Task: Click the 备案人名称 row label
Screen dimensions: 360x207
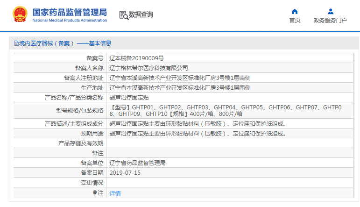Action: [x=89, y=68]
